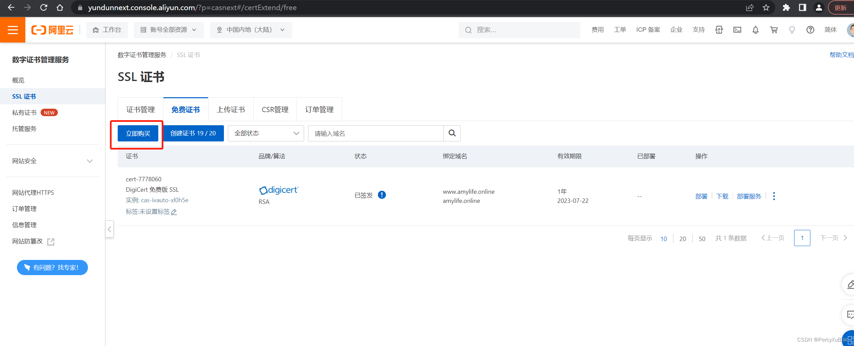Open the three-dot more actions menu

pos(774,196)
